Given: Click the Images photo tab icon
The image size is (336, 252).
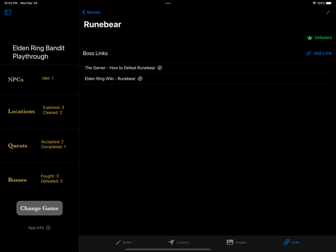Looking at the screenshot, I should (230, 242).
